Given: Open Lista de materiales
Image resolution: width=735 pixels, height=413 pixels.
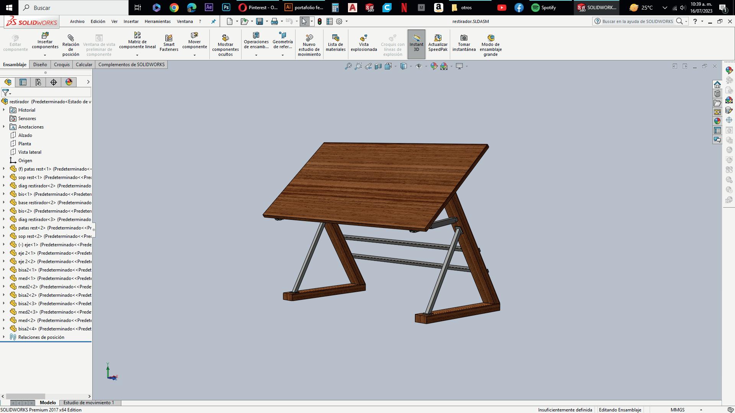Looking at the screenshot, I should [335, 43].
